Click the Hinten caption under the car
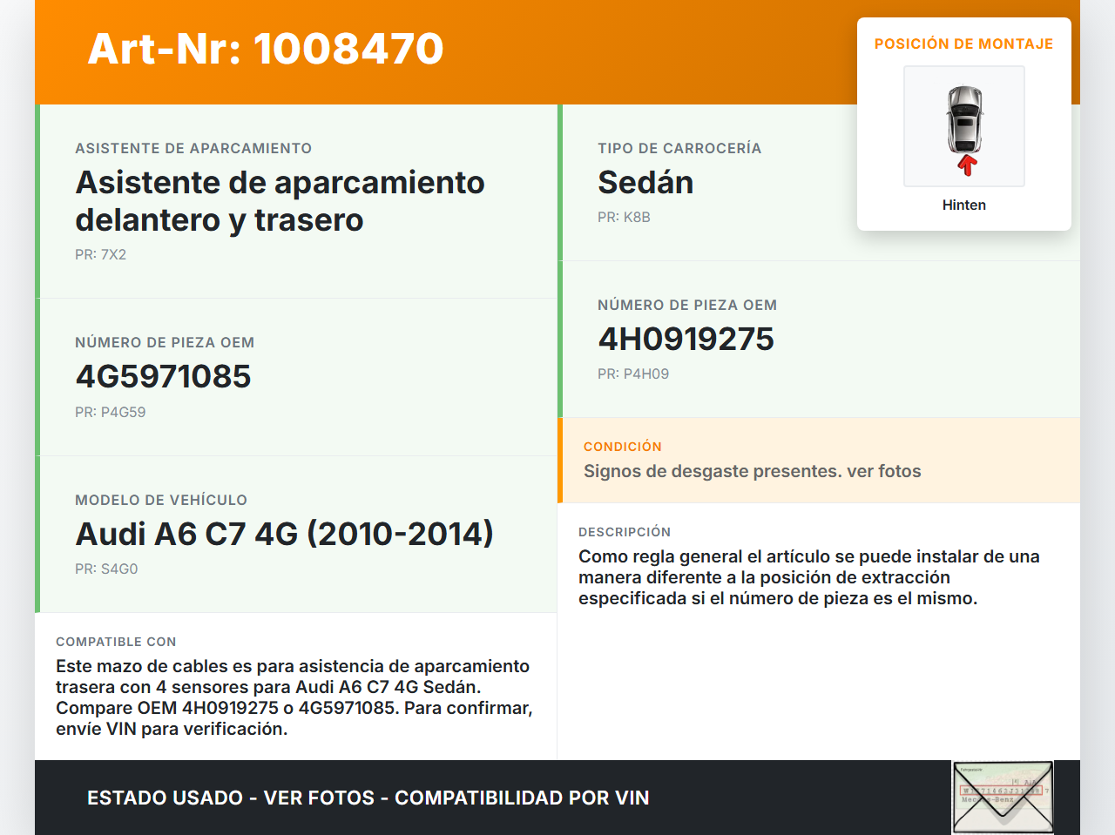 [x=964, y=205]
